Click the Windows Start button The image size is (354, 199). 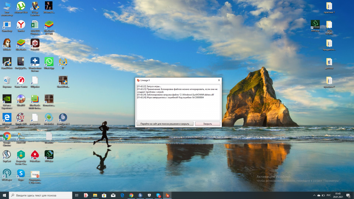4,196
